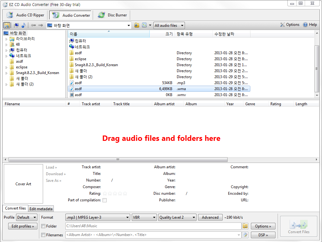Open the All audio files filter dropdown
The height and width of the screenshot is (242, 322).
[x=169, y=26]
